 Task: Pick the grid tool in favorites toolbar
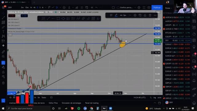pos(93,18)
